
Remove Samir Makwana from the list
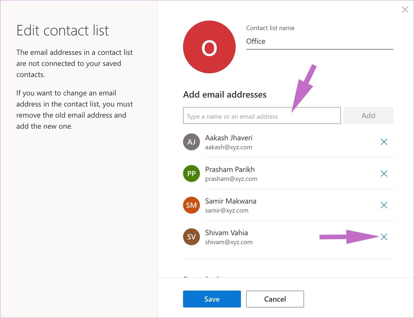pyautogui.click(x=384, y=205)
